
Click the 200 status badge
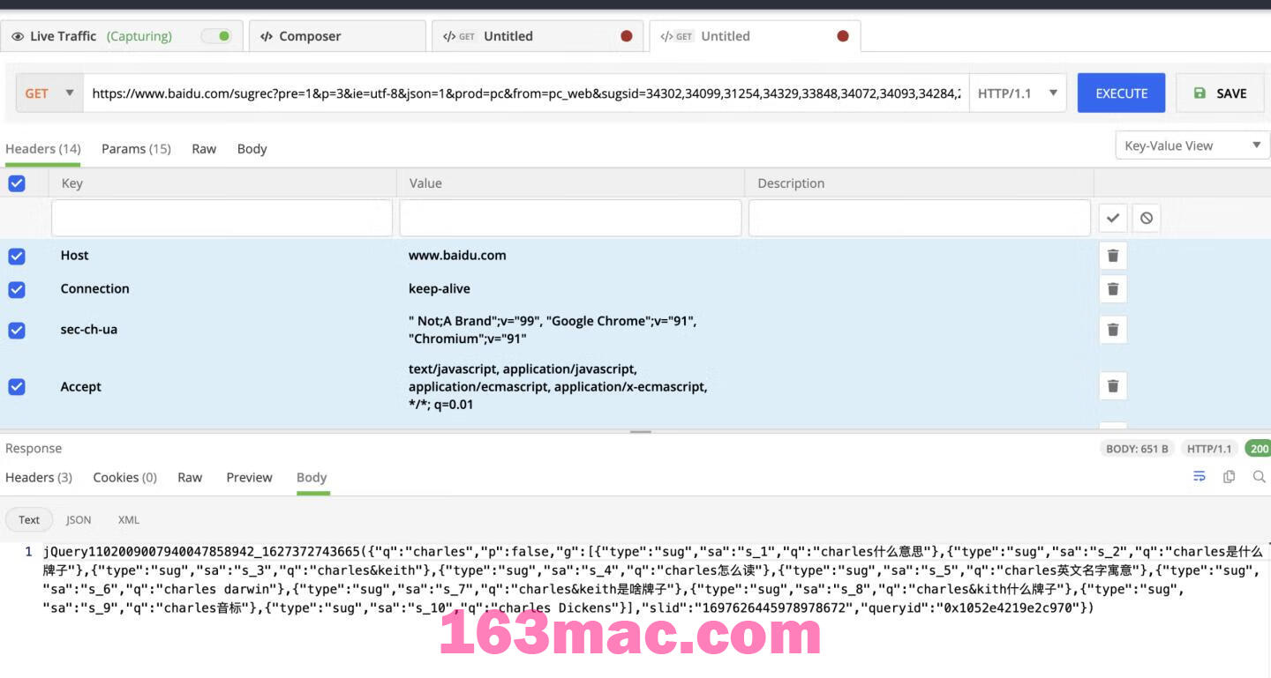pos(1258,449)
